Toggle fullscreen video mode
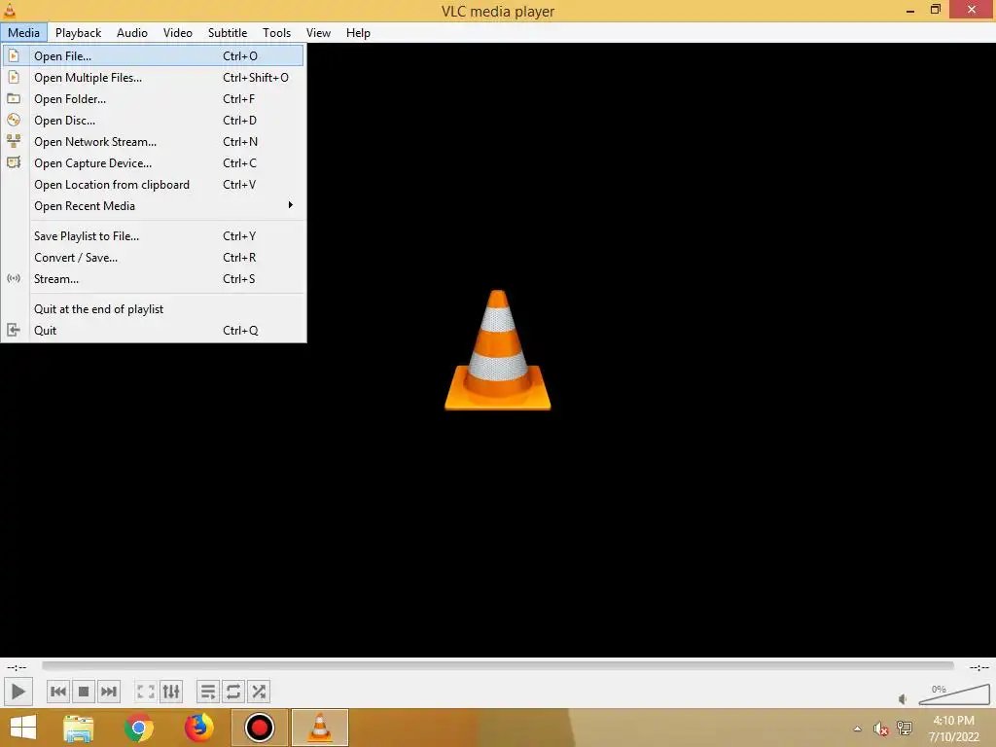996x747 pixels. click(x=146, y=692)
